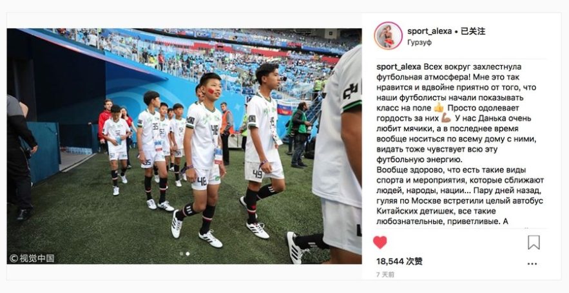
Task: Select the first carousel dot indicator
Action: point(181,254)
